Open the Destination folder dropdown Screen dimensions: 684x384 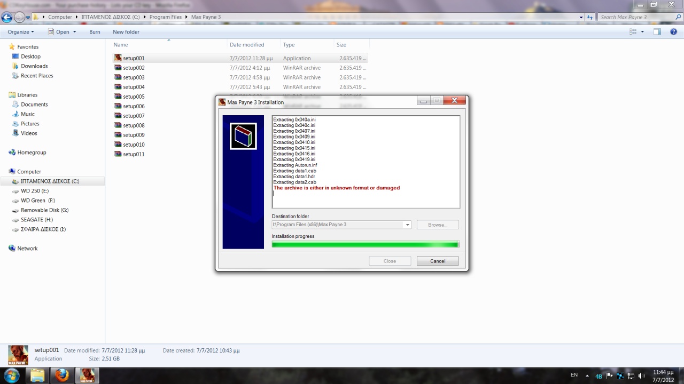point(407,225)
